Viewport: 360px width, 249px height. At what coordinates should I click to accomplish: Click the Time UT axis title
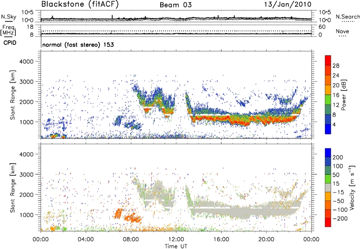[x=176, y=246]
